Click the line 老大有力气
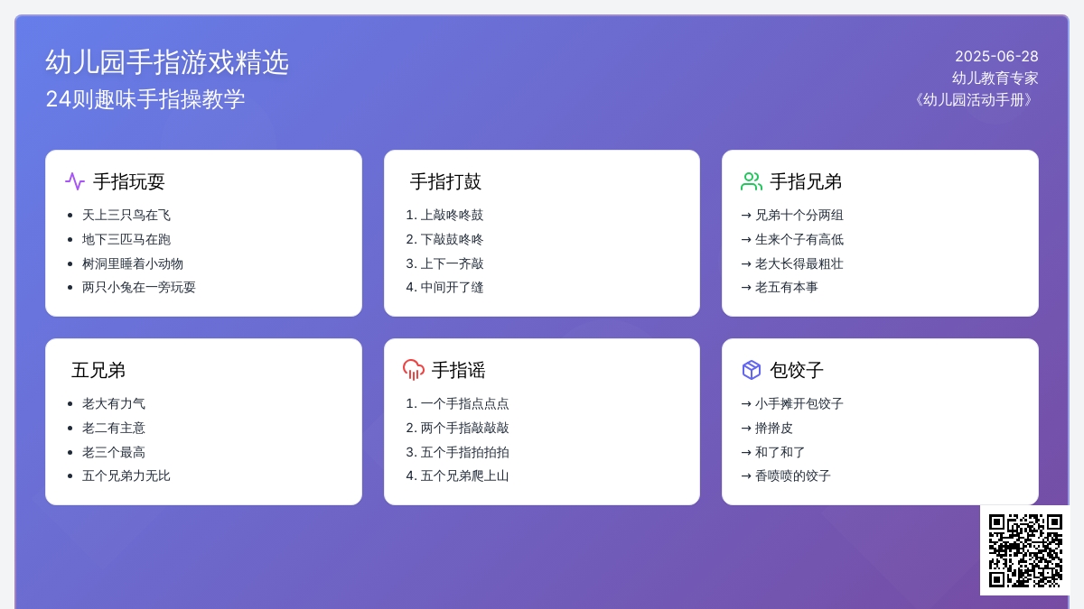Viewport: 1084px width, 609px height. (x=114, y=403)
